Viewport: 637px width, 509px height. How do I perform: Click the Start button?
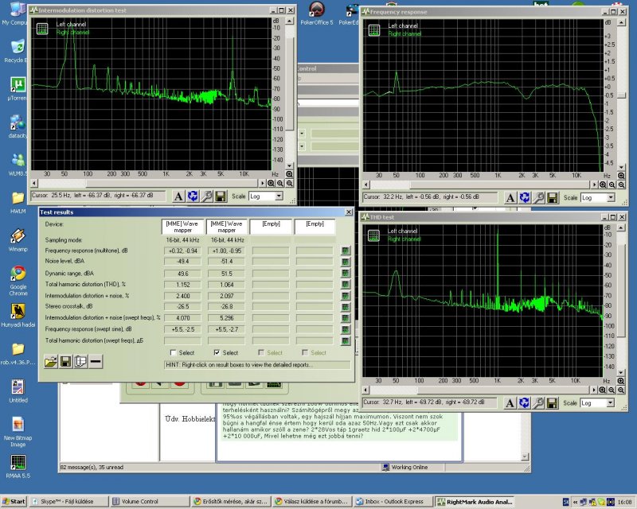coord(14,502)
